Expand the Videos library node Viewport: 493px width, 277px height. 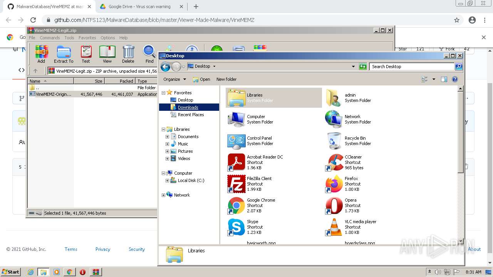167,159
